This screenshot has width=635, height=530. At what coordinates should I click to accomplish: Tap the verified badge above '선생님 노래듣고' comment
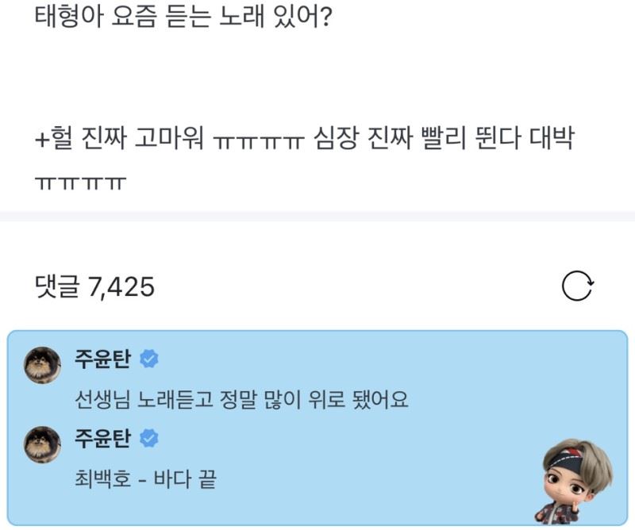click(149, 359)
